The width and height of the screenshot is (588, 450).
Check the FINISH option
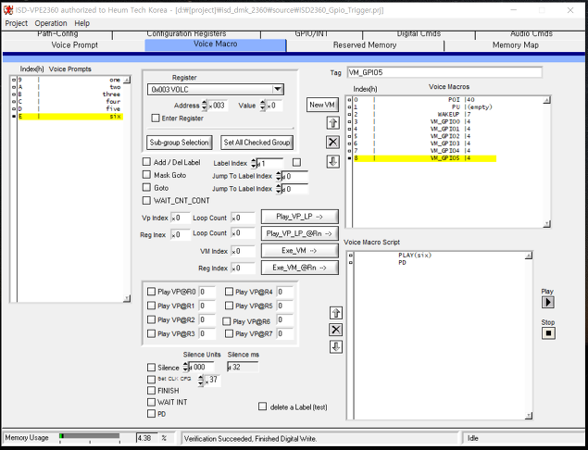[x=152, y=391]
